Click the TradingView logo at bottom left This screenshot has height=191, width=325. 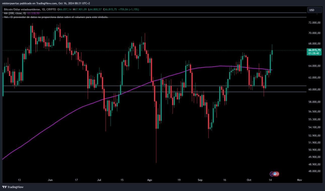[x=13, y=187]
